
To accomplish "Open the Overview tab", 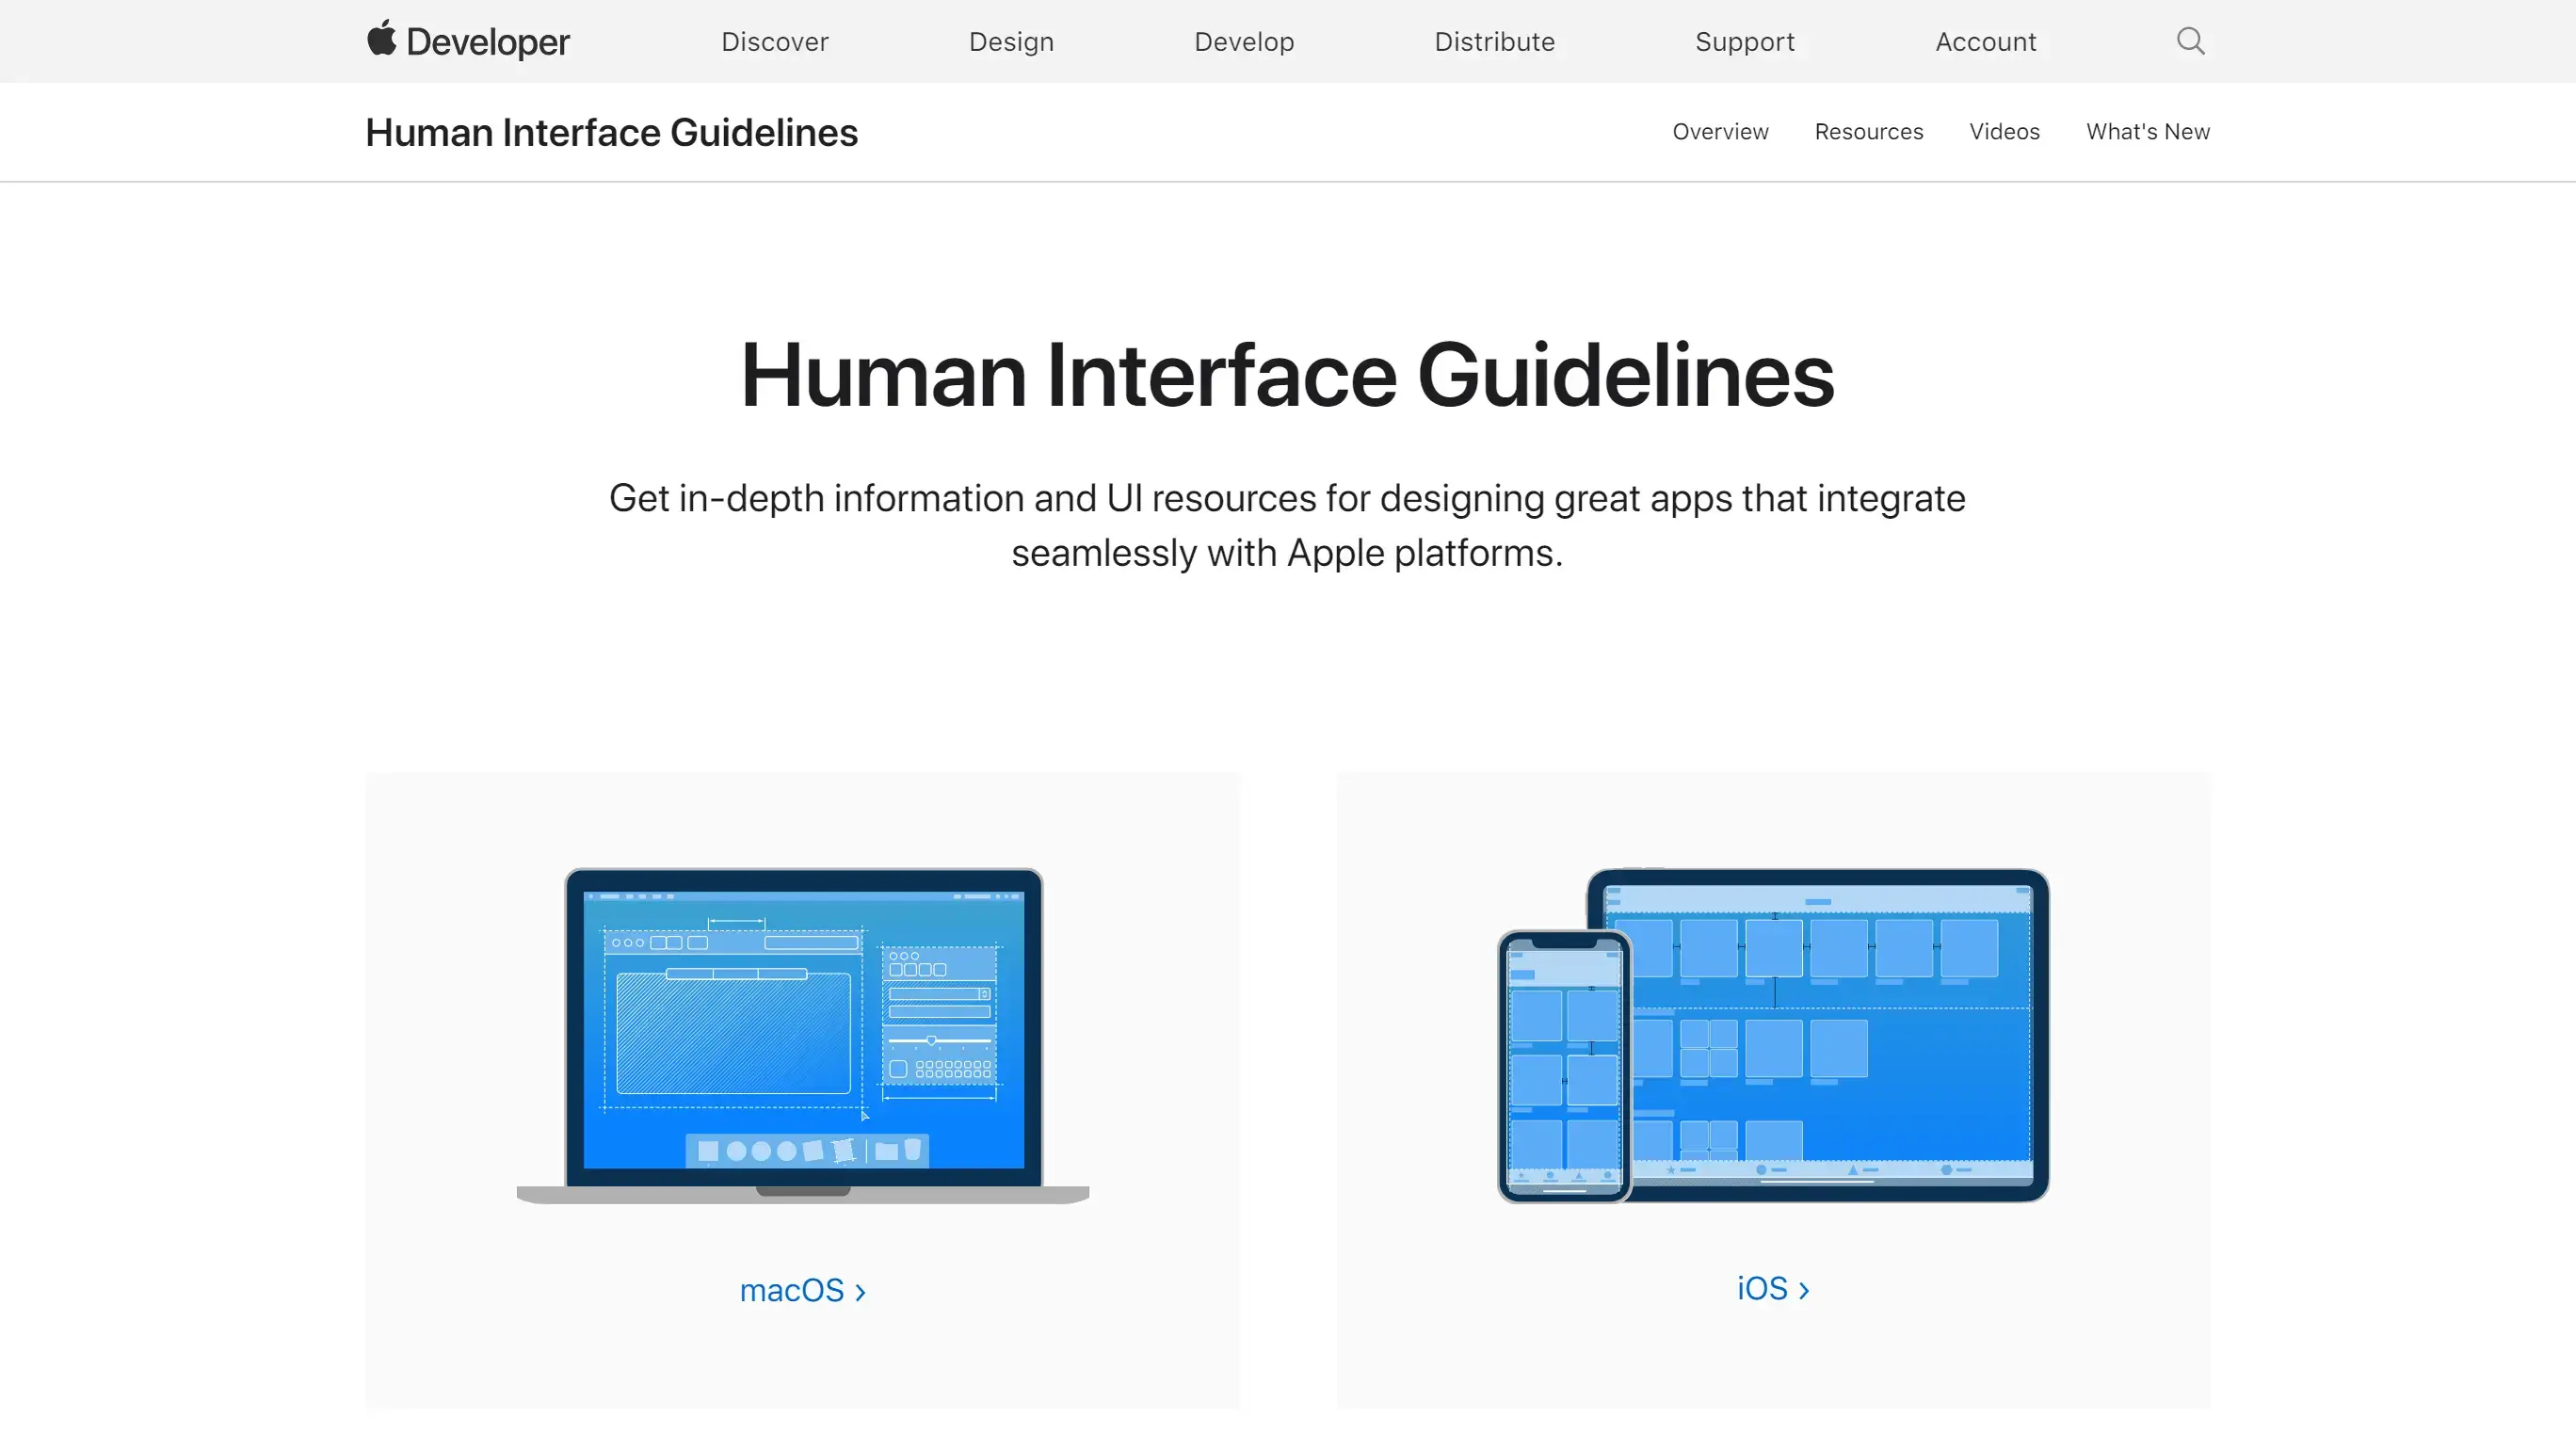I will (x=1720, y=131).
